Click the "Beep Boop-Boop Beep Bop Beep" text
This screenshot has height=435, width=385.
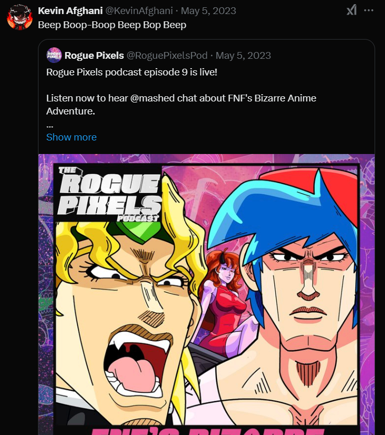pyautogui.click(x=112, y=25)
